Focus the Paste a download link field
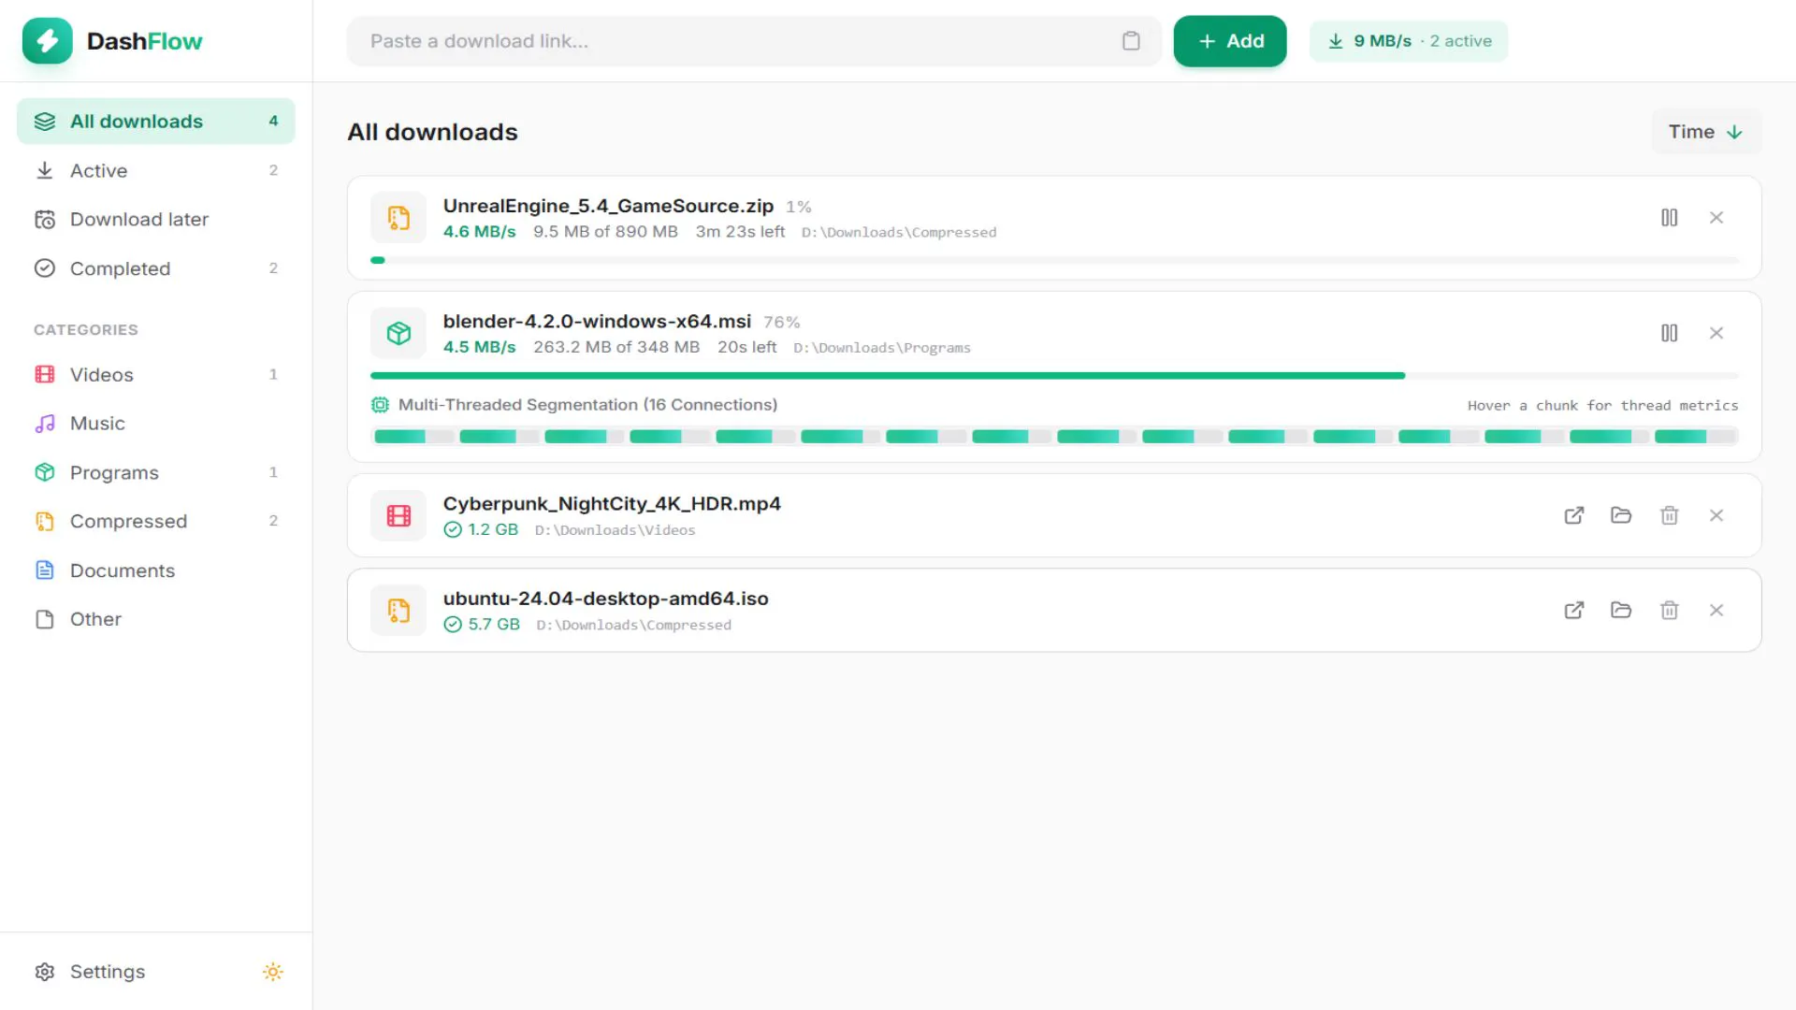The height and width of the screenshot is (1010, 1796). pos(754,41)
